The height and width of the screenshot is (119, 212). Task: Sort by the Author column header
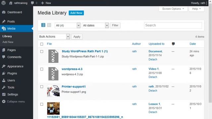136,44
